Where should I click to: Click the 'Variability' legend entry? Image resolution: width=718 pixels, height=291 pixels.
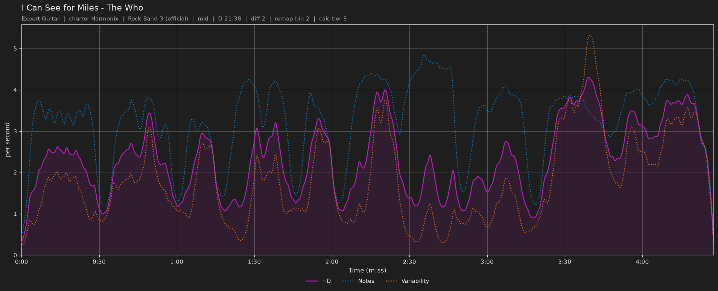point(408,281)
